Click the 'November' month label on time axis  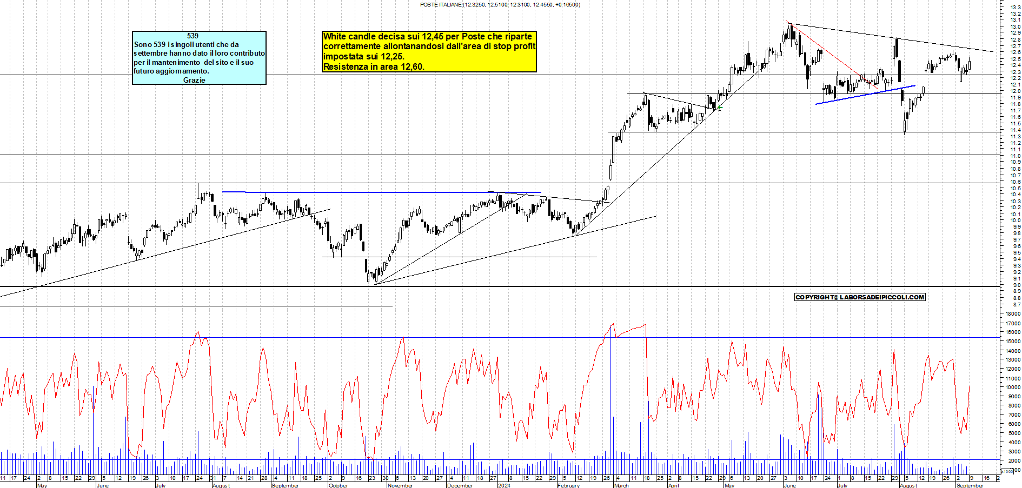[x=400, y=485]
